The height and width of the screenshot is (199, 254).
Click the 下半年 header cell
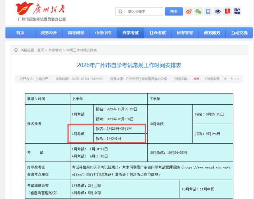click(190, 99)
